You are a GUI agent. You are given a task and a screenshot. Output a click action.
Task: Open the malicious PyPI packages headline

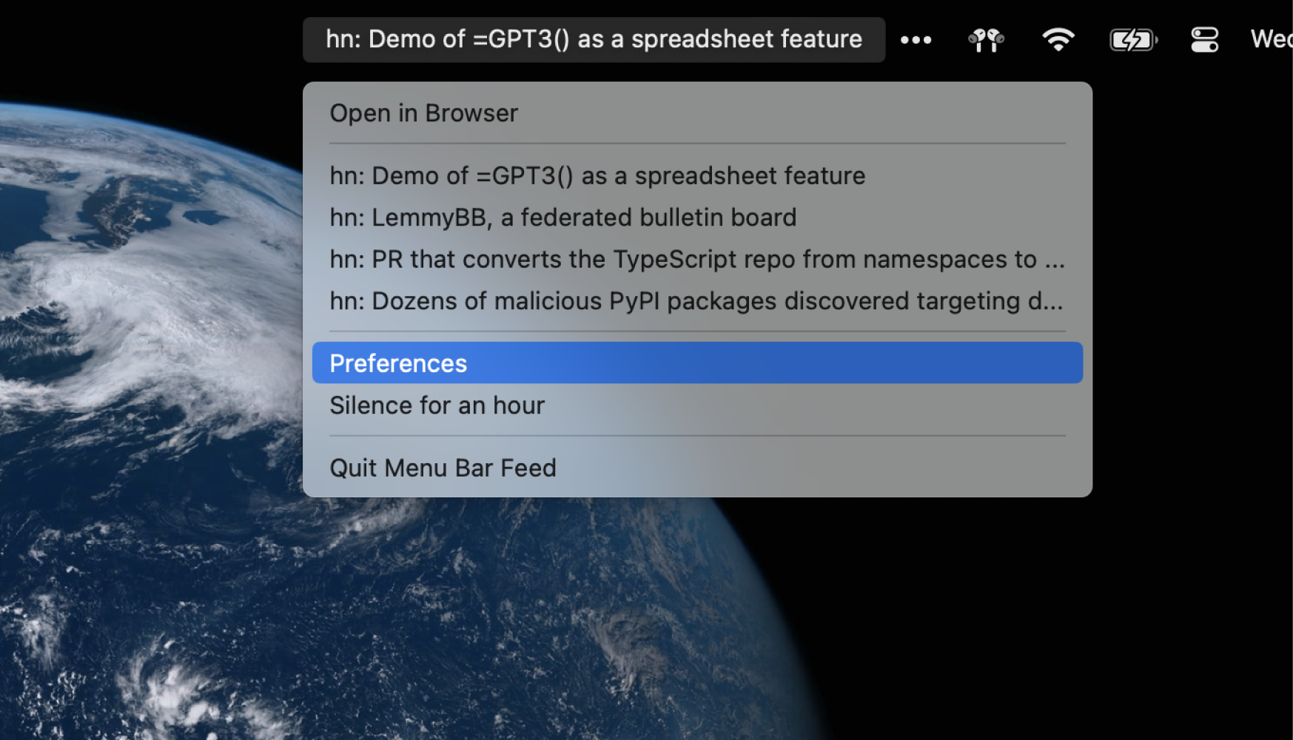point(696,301)
